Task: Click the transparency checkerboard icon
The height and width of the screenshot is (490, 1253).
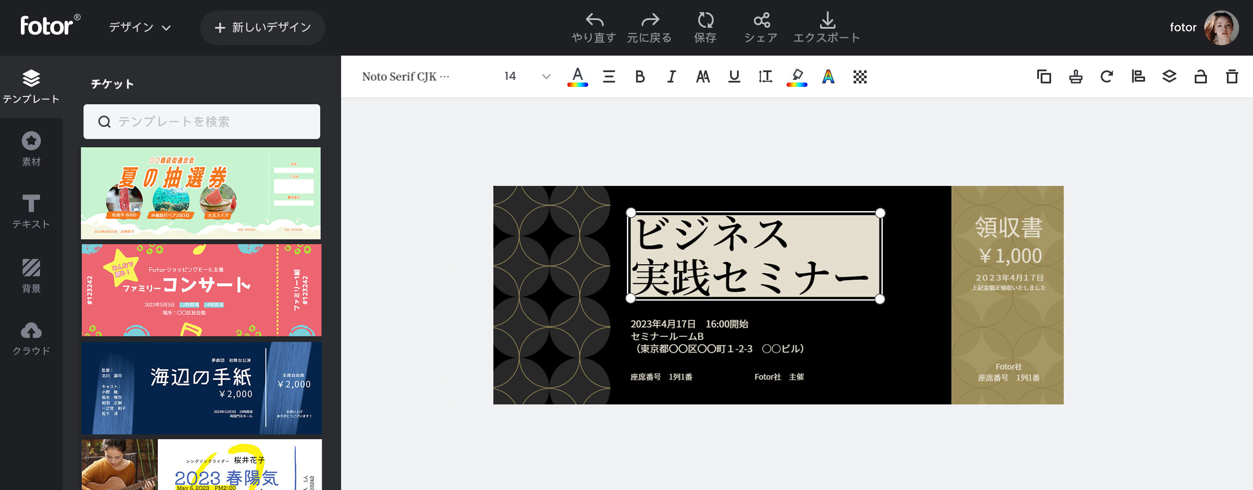Action: coord(860,77)
